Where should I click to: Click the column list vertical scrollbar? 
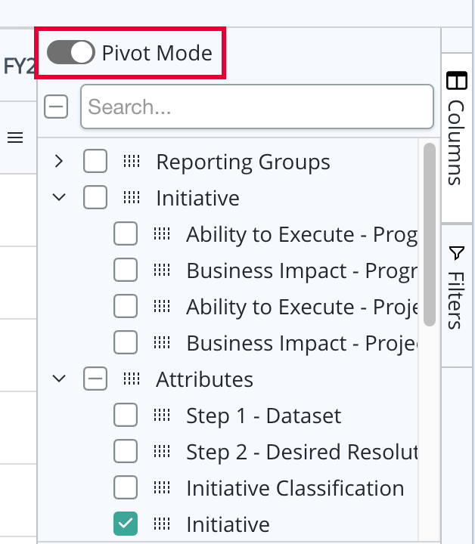point(430,234)
